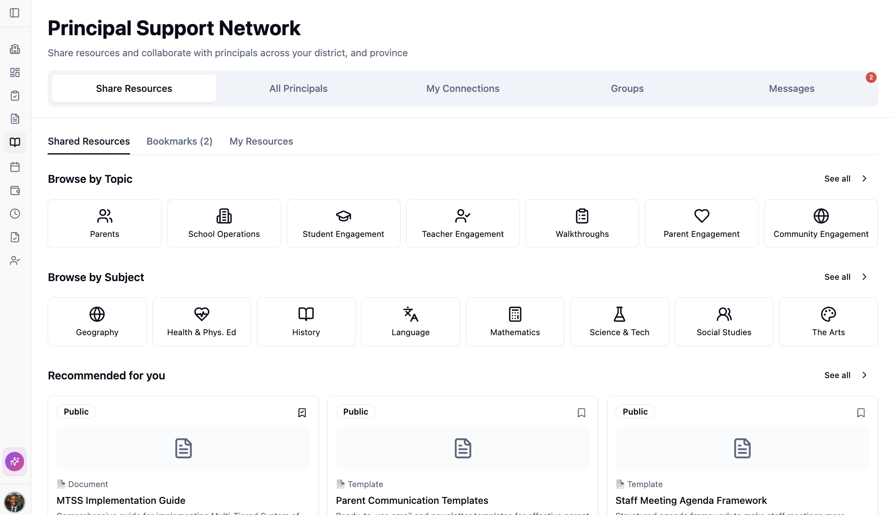Open the All Principals tab
This screenshot has width=892, height=515.
(298, 88)
